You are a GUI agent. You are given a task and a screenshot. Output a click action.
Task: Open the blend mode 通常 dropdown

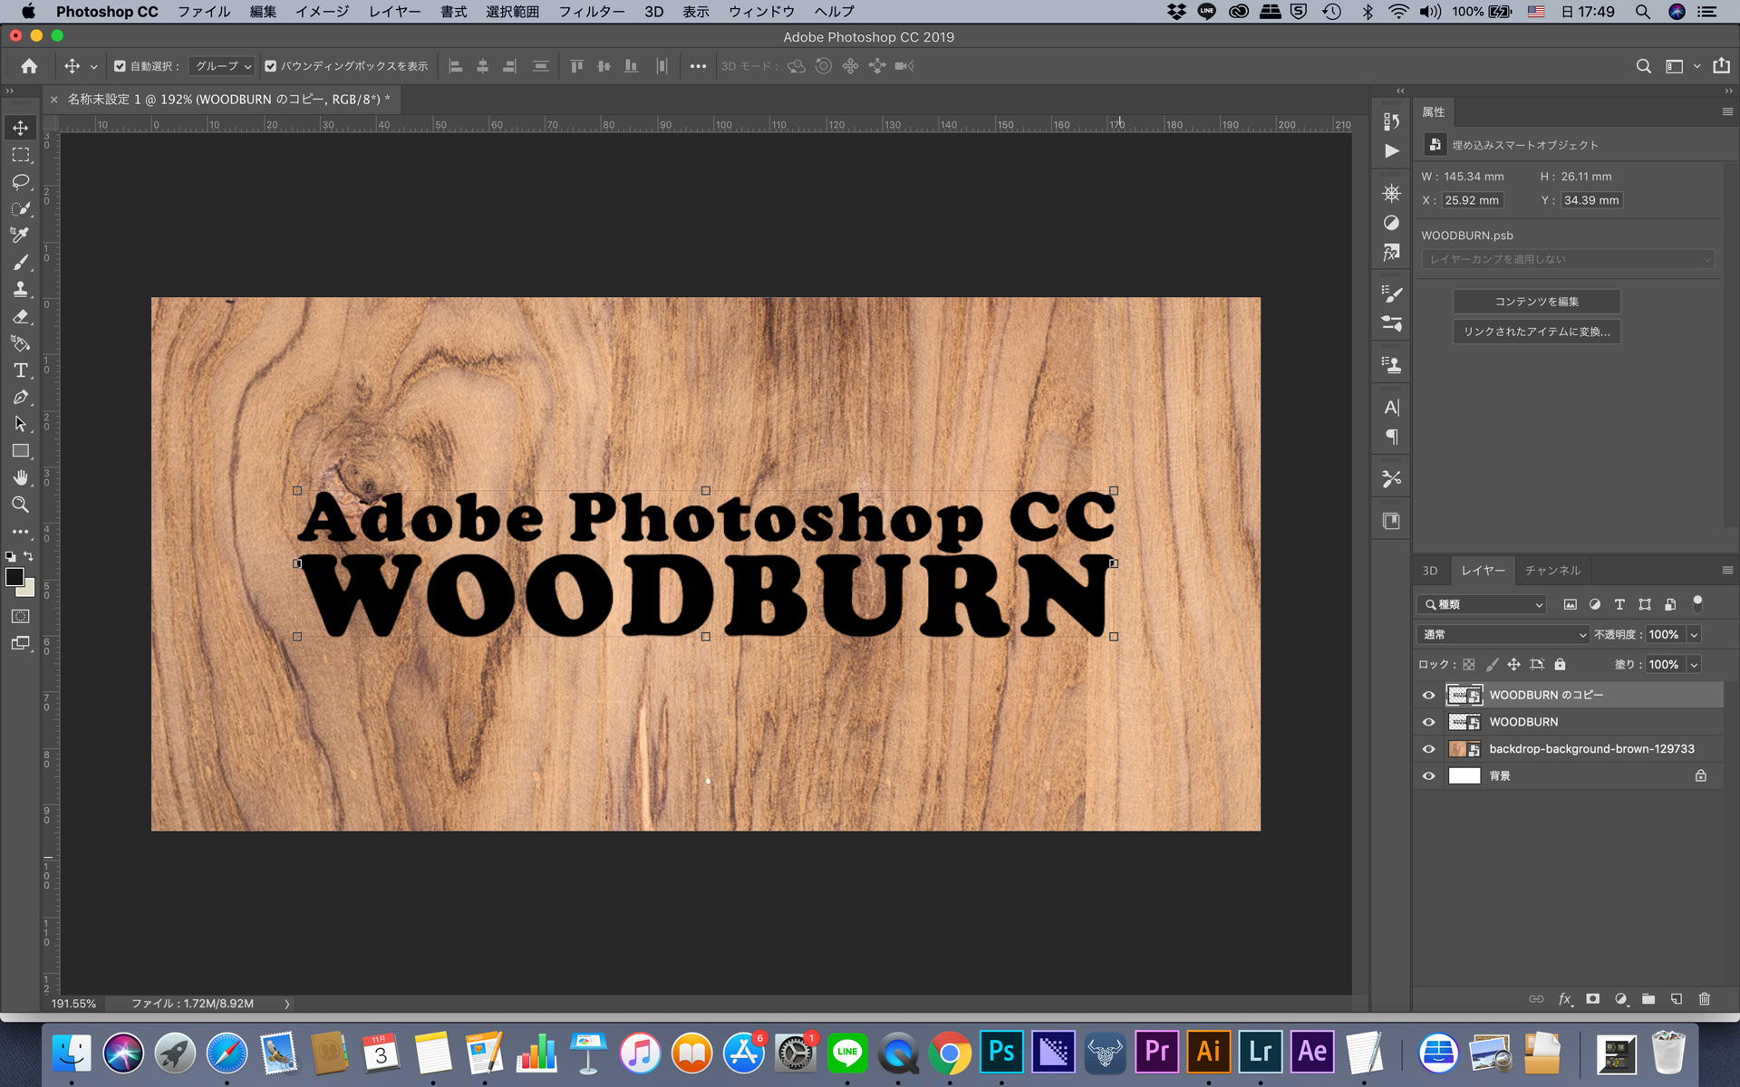point(1503,634)
